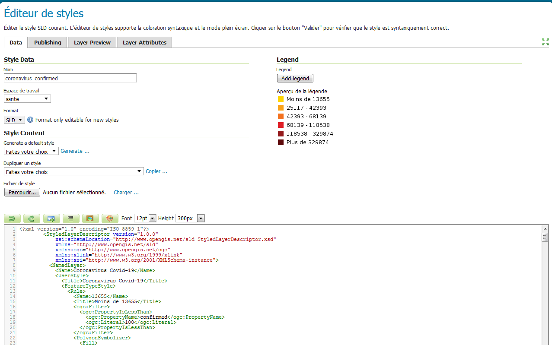Click the orange 25117 - 42393 legend swatch
The image size is (552, 345).
(x=281, y=108)
